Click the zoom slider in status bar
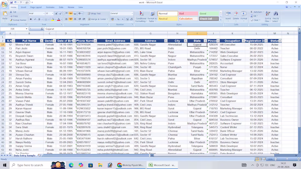Screen dimensions: 301x169 [x=287, y=159]
